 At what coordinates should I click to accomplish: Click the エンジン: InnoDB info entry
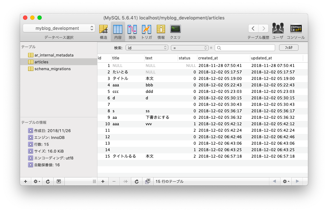point(46,137)
